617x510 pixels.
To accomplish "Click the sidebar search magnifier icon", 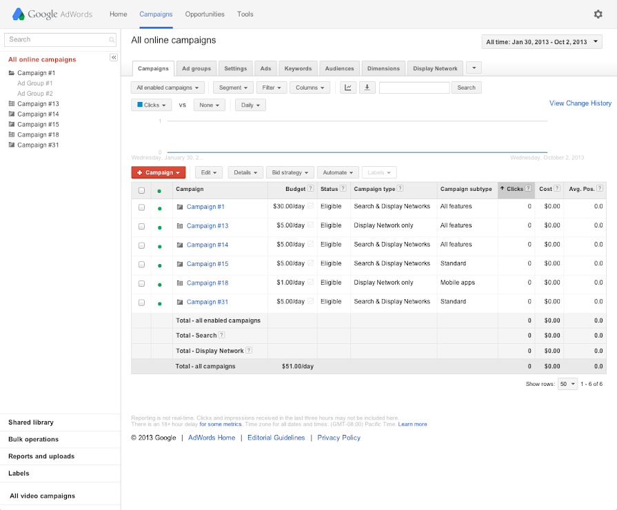I will pyautogui.click(x=112, y=40).
